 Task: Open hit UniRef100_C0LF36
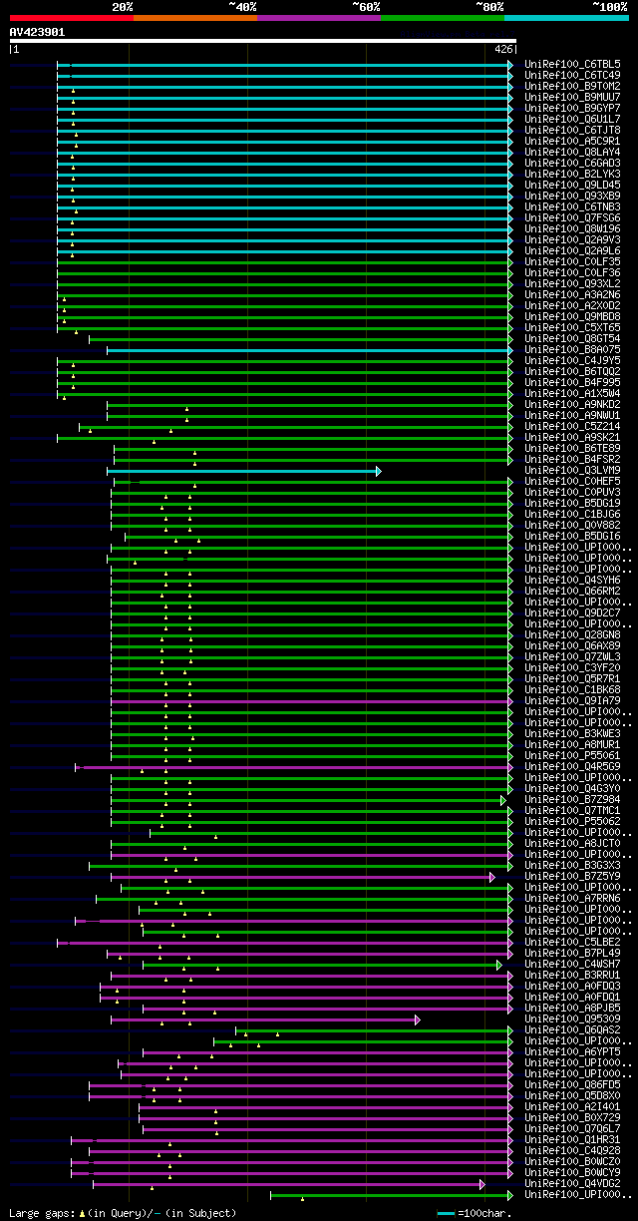[x=573, y=273]
